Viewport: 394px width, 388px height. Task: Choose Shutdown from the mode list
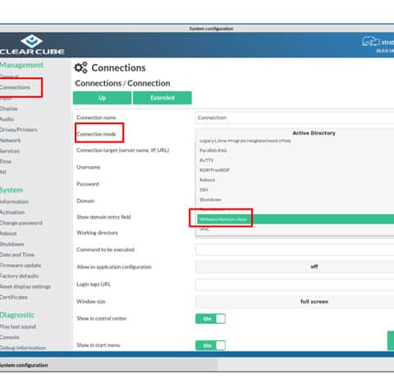click(210, 200)
